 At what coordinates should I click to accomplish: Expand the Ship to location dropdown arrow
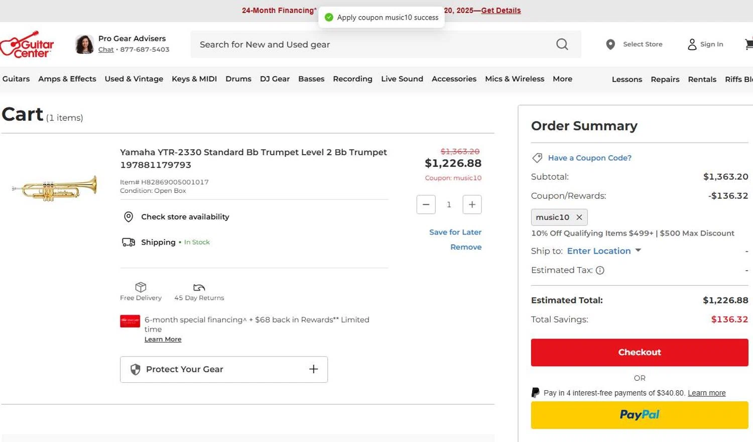638,250
